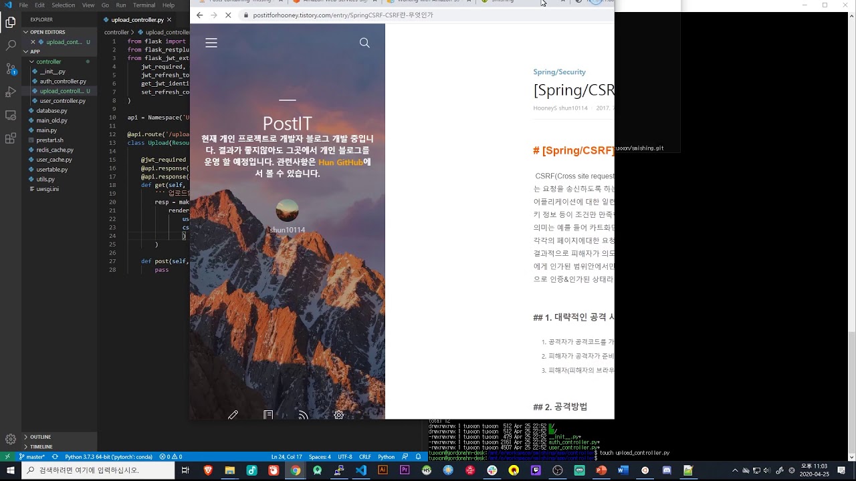
Task: Open the Extensions view in VS Code
Action: tap(10, 138)
